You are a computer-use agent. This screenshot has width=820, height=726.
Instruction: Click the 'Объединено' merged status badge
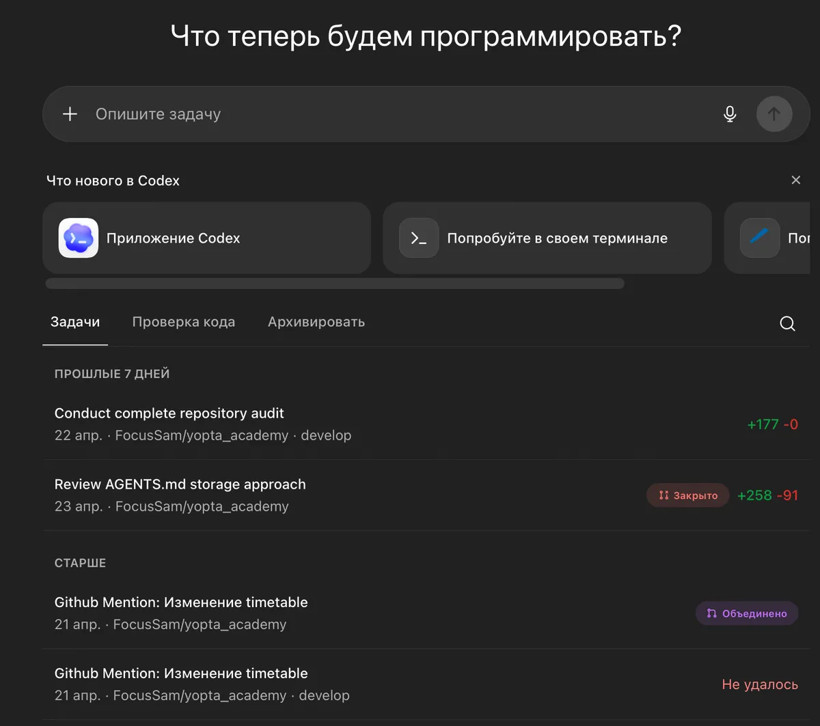(747, 614)
